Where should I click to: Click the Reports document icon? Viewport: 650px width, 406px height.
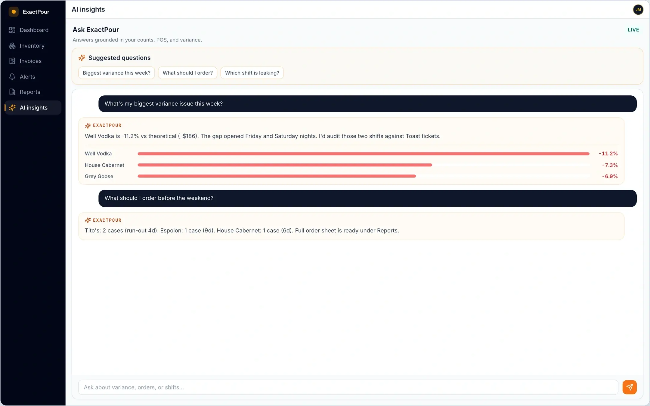(x=12, y=92)
